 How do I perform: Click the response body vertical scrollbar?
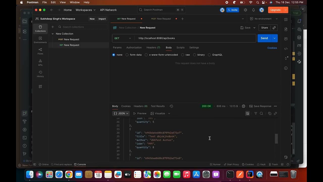[x=276, y=139]
